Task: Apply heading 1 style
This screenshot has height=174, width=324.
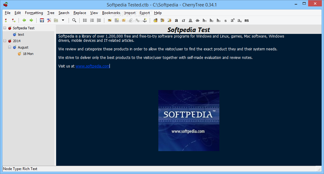Action: click(205, 20)
